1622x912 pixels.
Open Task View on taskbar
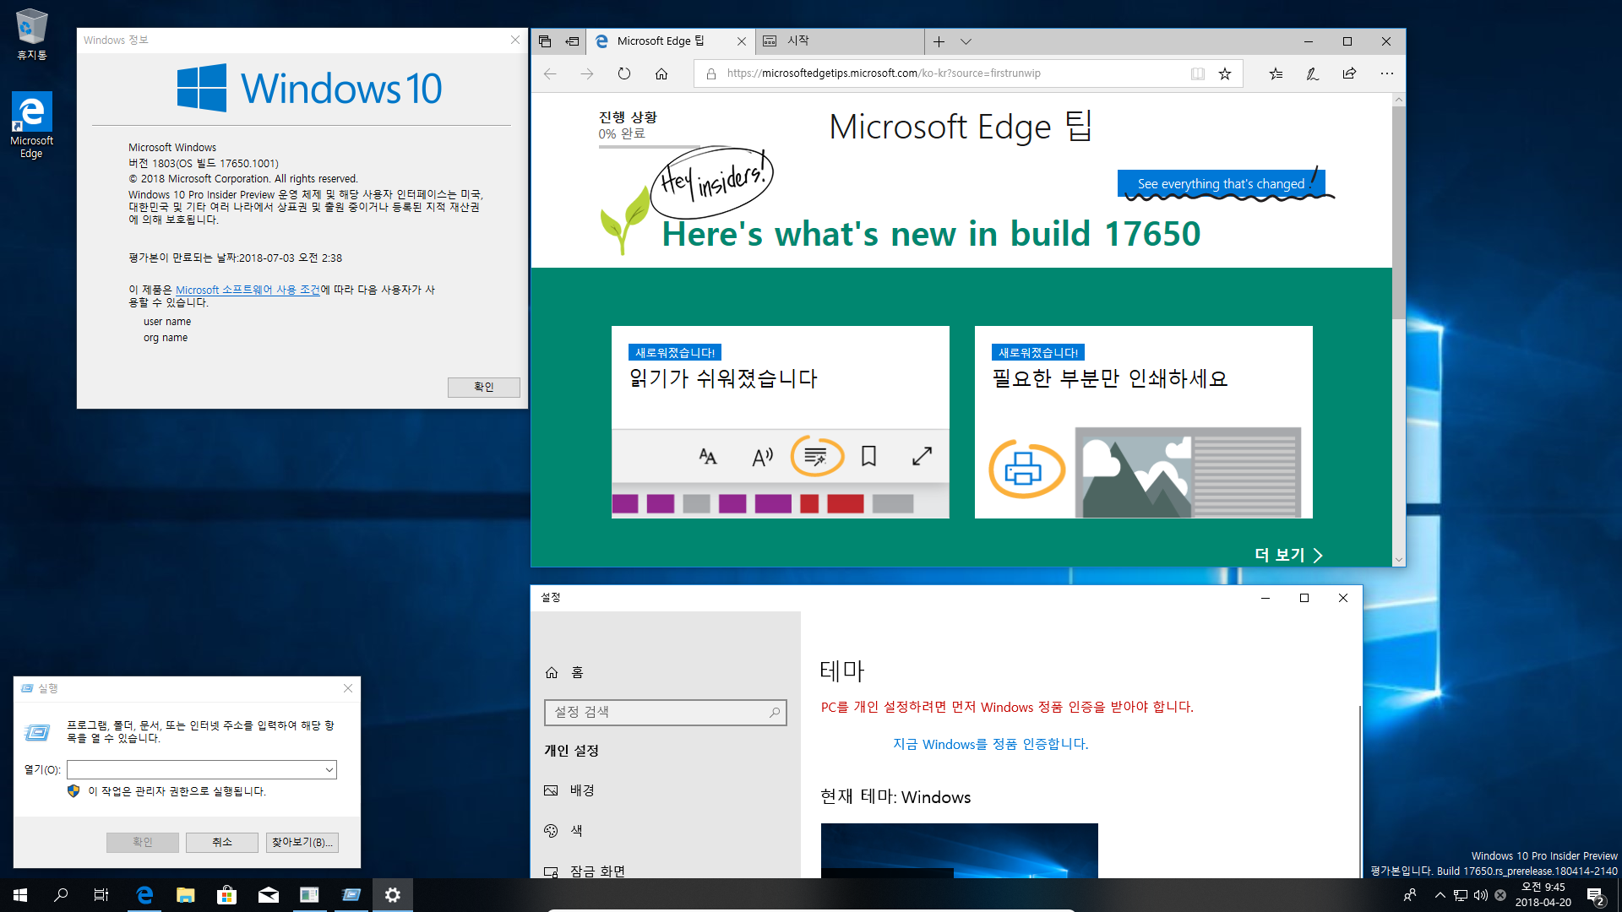click(x=101, y=895)
